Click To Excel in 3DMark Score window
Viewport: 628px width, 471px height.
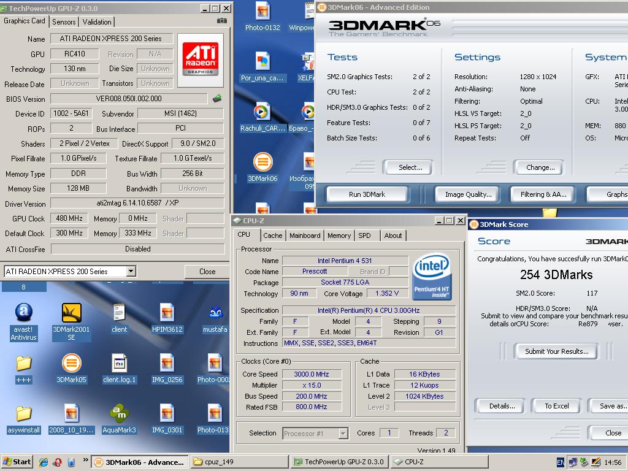[556, 406]
